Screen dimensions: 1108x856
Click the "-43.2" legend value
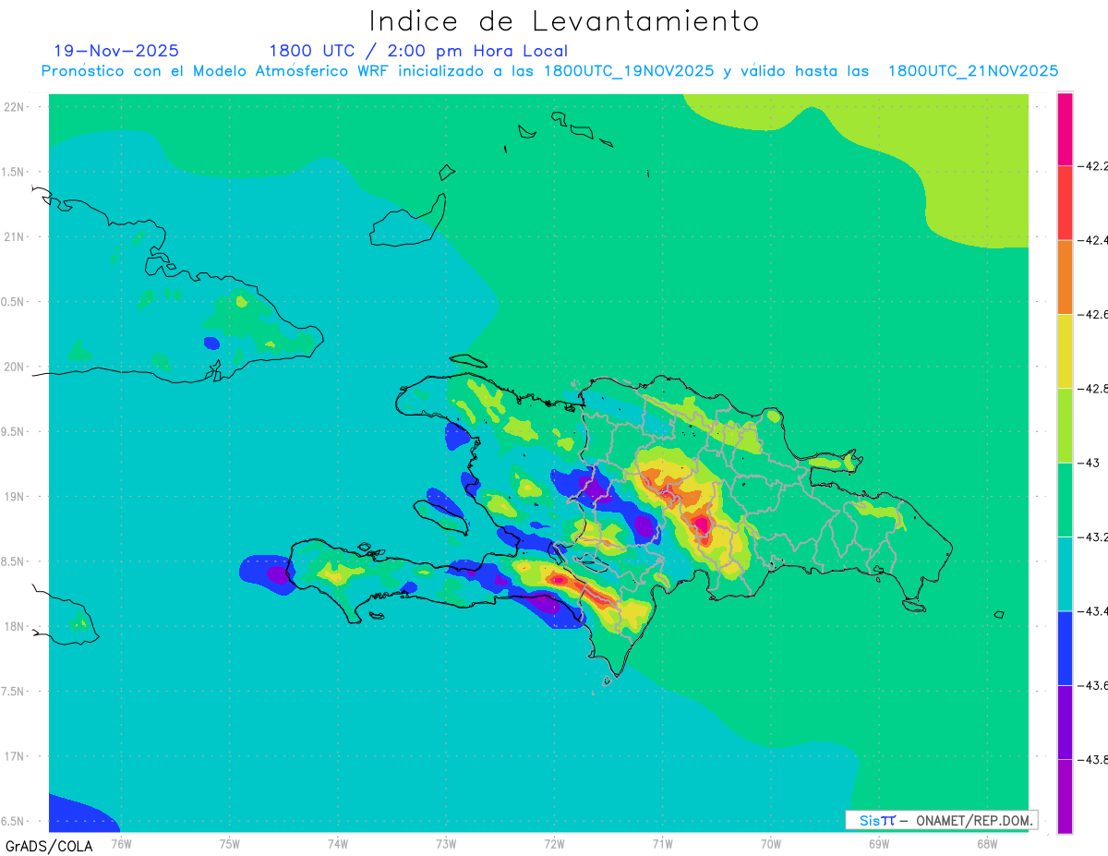point(1093,537)
